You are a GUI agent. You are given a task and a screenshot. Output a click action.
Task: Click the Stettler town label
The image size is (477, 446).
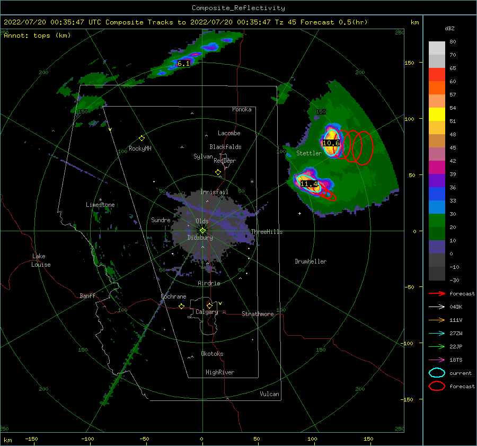[x=309, y=153]
